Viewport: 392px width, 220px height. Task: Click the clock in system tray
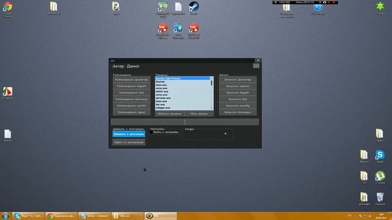click(381, 216)
